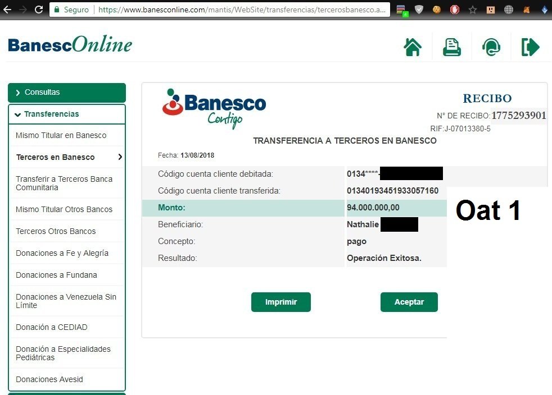This screenshot has width=552, height=395.
Task: Click the browser back arrow
Action: (7, 10)
